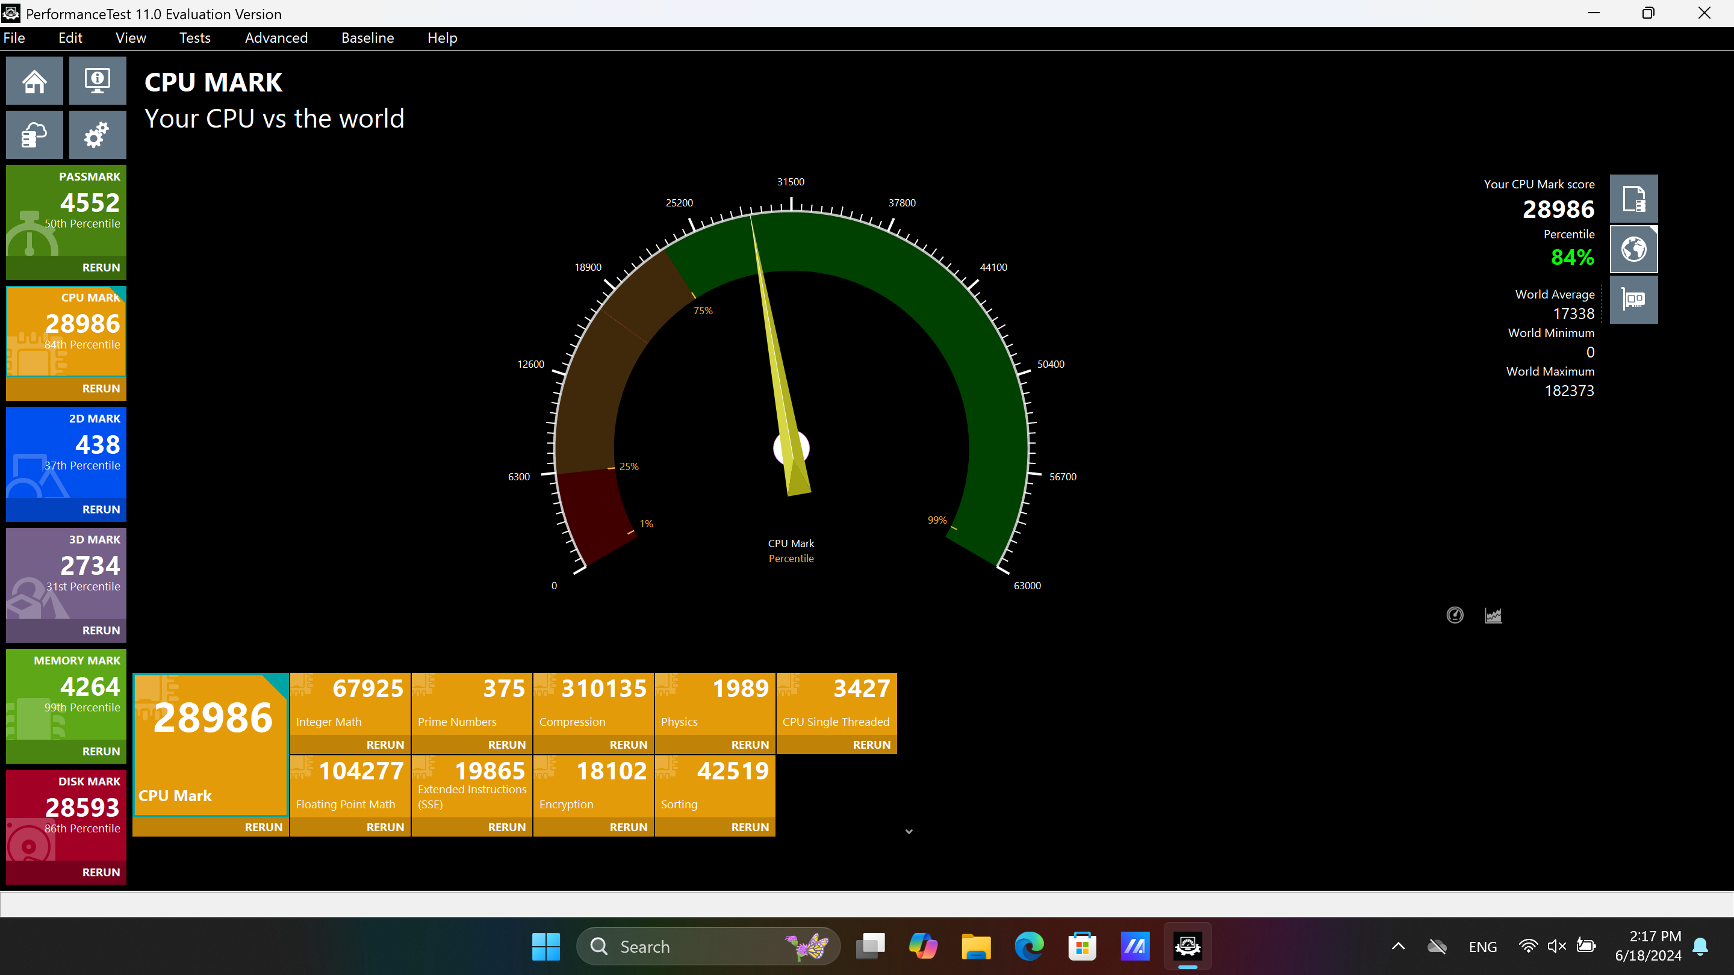Open Microsoft Store from the taskbar
Screen dimensions: 1734x975
point(1083,947)
